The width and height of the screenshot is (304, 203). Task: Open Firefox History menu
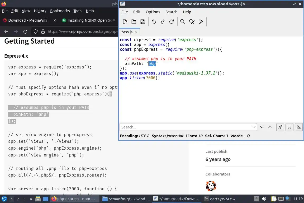click(x=40, y=11)
